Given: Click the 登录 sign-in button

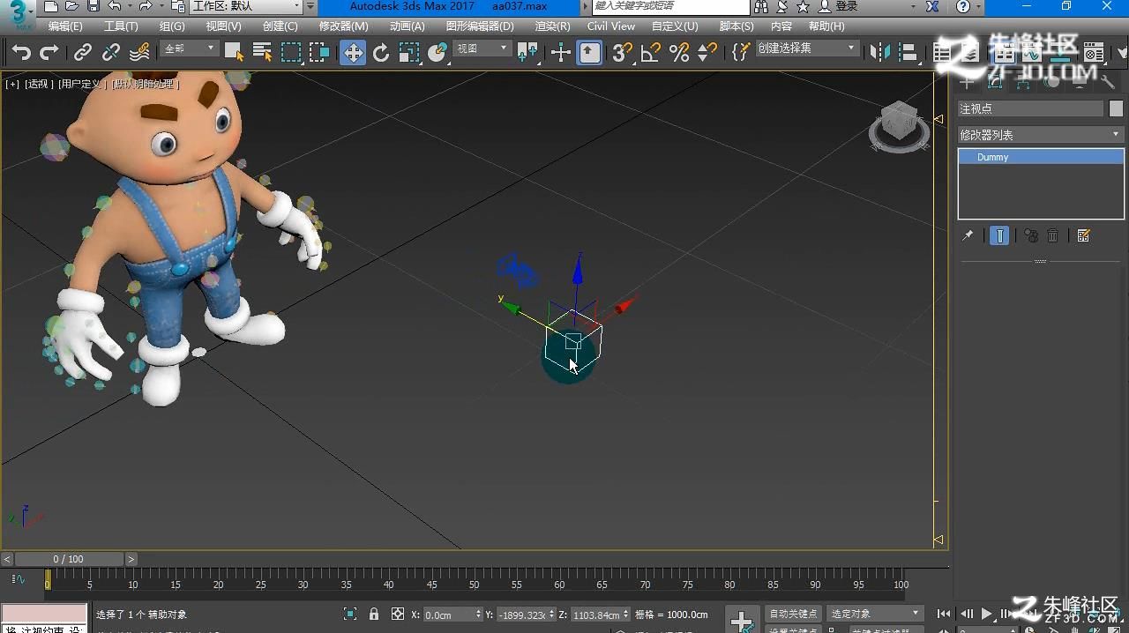Looking at the screenshot, I should (x=838, y=6).
